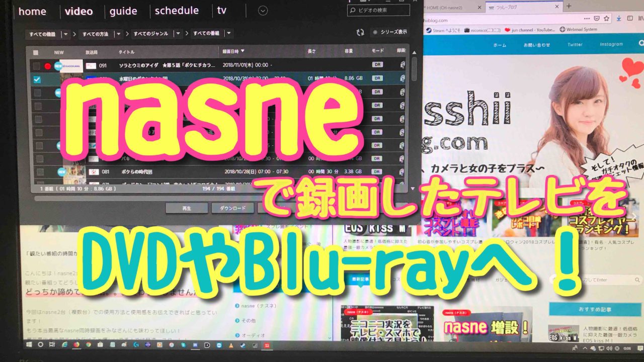Open a new browser tab
This screenshot has height=362, width=644.
(x=569, y=6)
